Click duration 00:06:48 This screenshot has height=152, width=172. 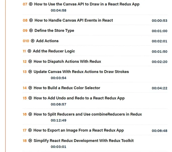tap(159, 131)
